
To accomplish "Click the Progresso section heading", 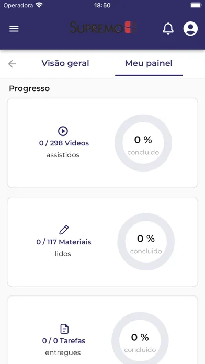I will click(x=29, y=88).
